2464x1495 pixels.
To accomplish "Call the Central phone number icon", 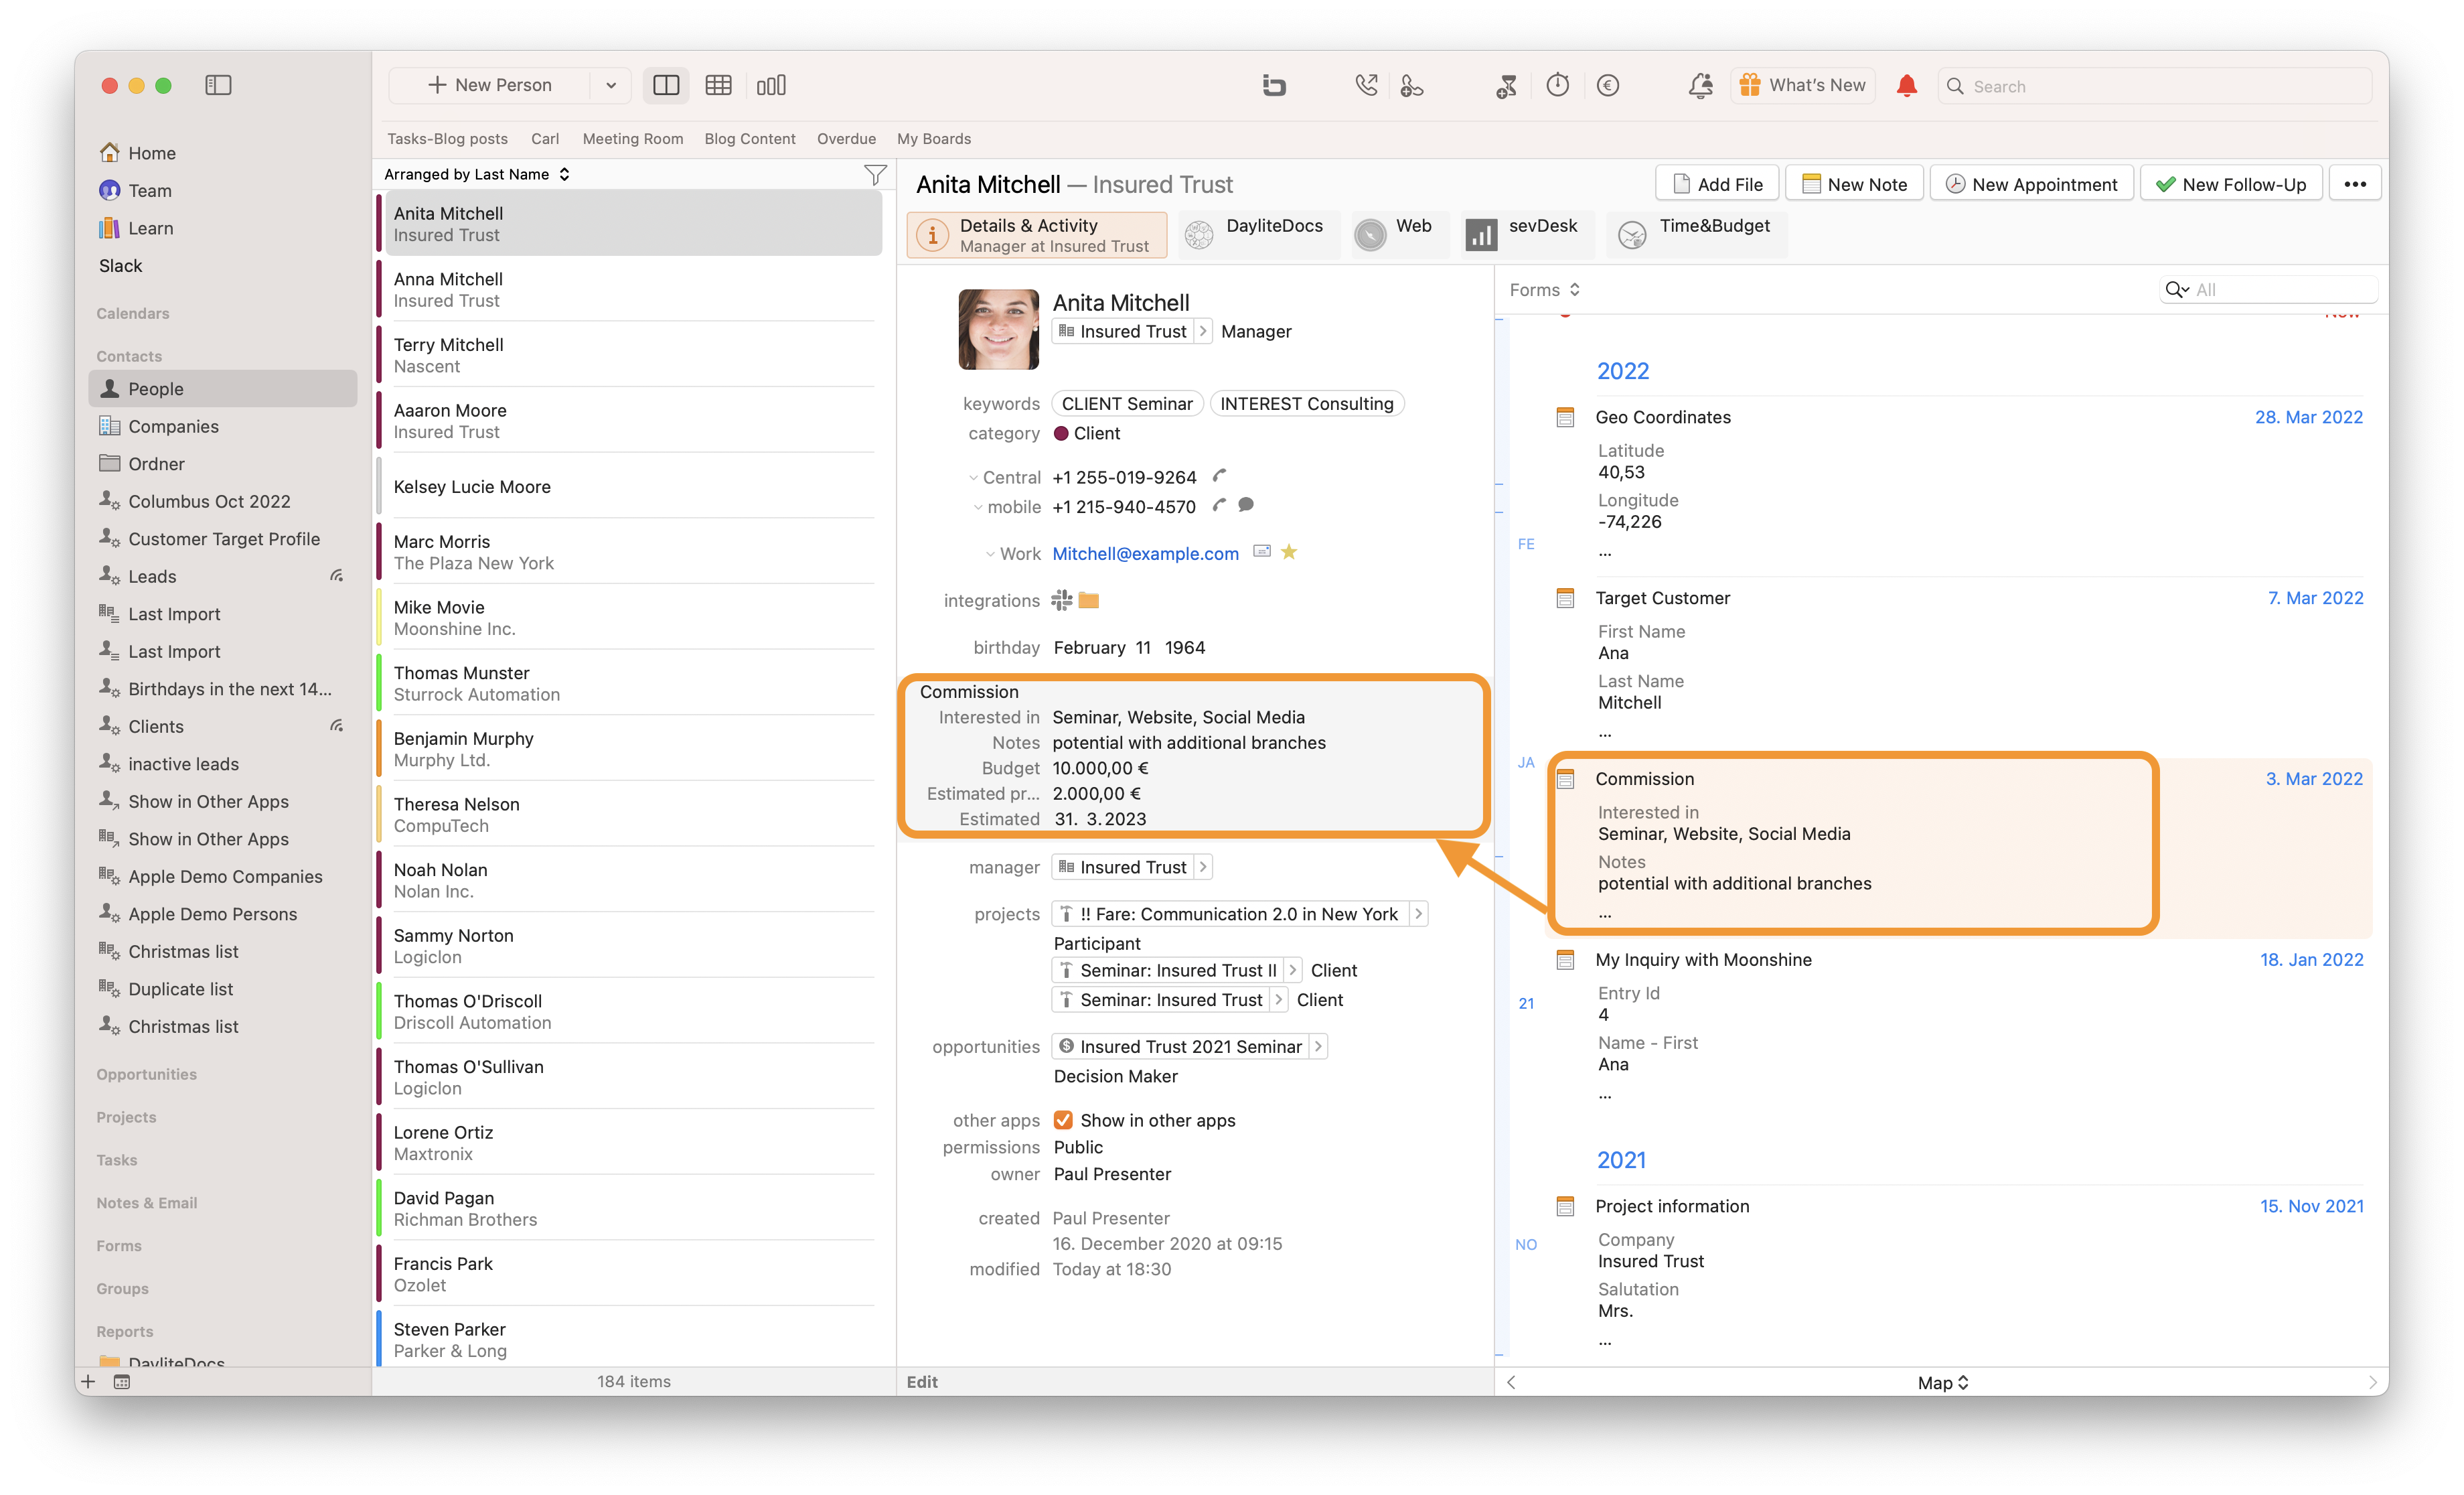I will [x=1219, y=476].
